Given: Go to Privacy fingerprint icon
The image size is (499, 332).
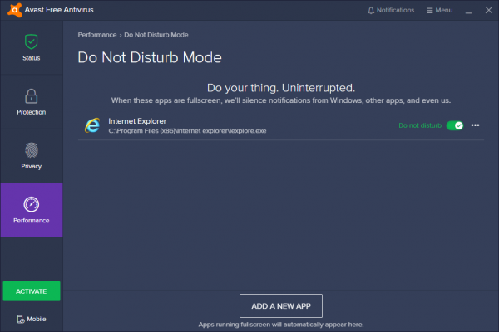Looking at the screenshot, I should (x=31, y=150).
